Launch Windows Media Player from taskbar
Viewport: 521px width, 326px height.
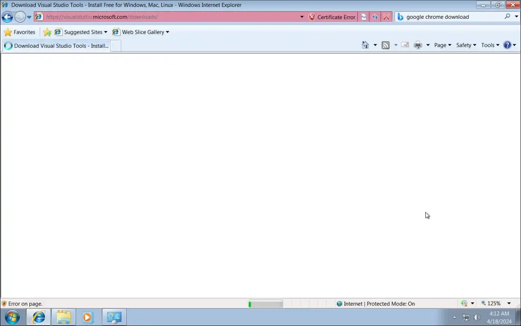pyautogui.click(x=88, y=317)
